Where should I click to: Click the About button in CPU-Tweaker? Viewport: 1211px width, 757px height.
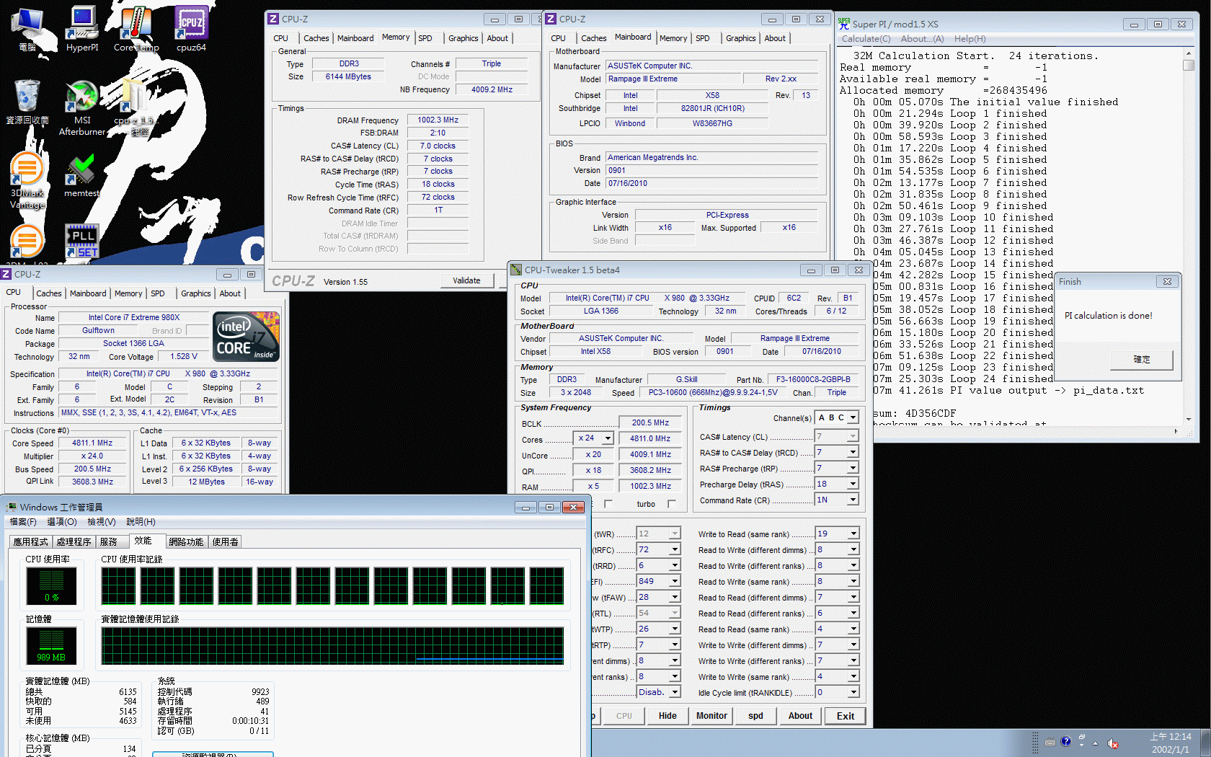pos(800,716)
